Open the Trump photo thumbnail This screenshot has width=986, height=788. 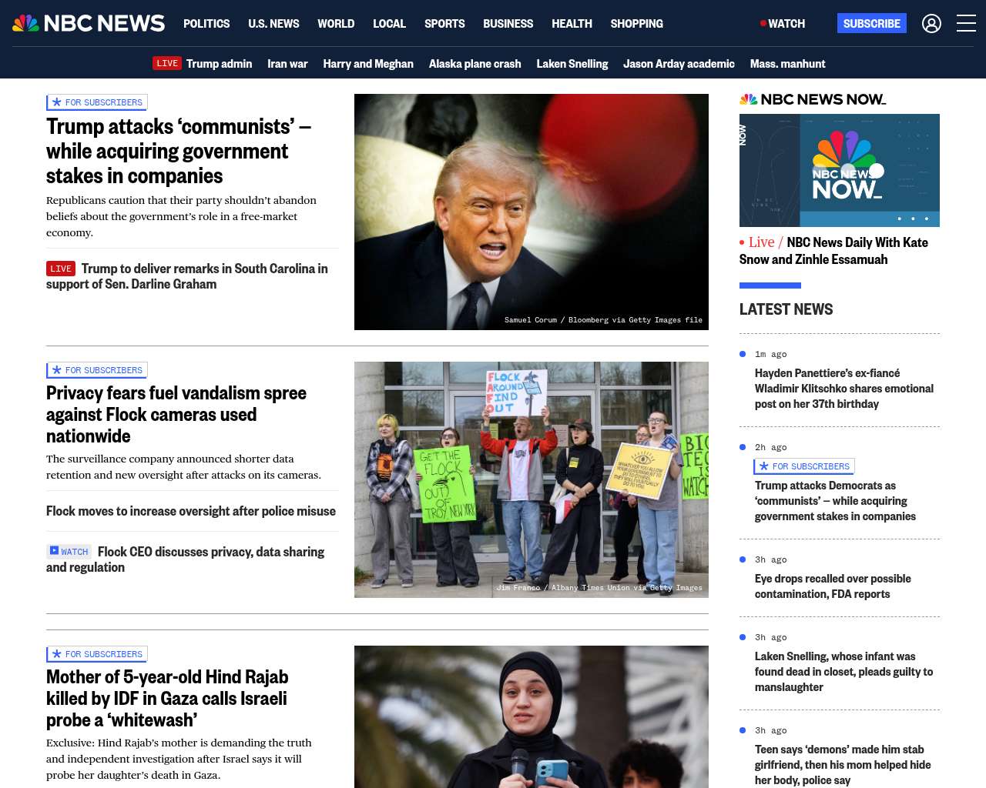tap(532, 212)
